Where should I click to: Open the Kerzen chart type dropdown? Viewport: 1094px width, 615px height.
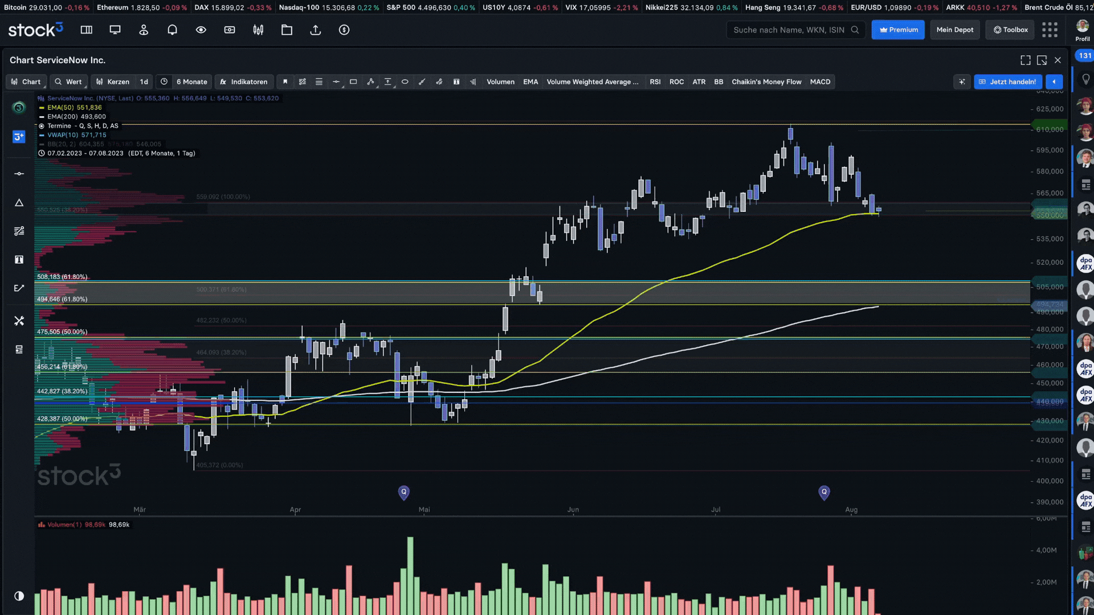(x=113, y=81)
